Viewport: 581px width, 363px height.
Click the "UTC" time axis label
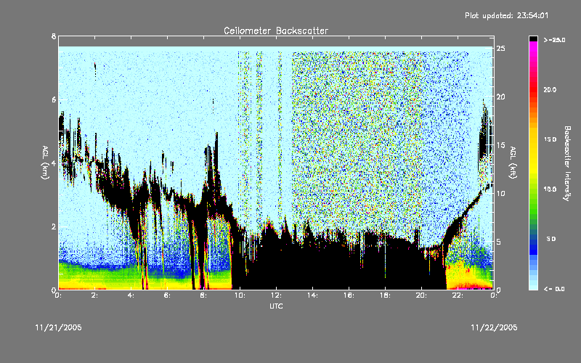pos(276,306)
